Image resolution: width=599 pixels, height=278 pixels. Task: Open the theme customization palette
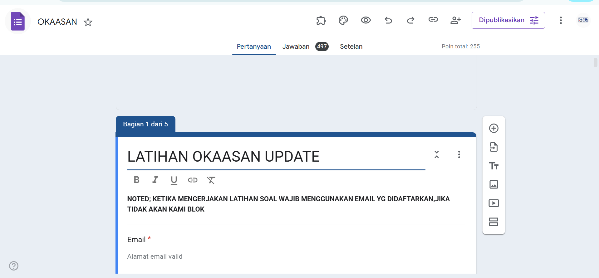(343, 21)
